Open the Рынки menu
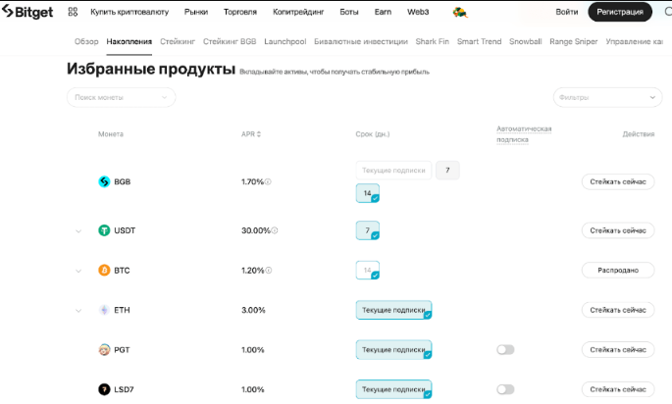 click(196, 12)
